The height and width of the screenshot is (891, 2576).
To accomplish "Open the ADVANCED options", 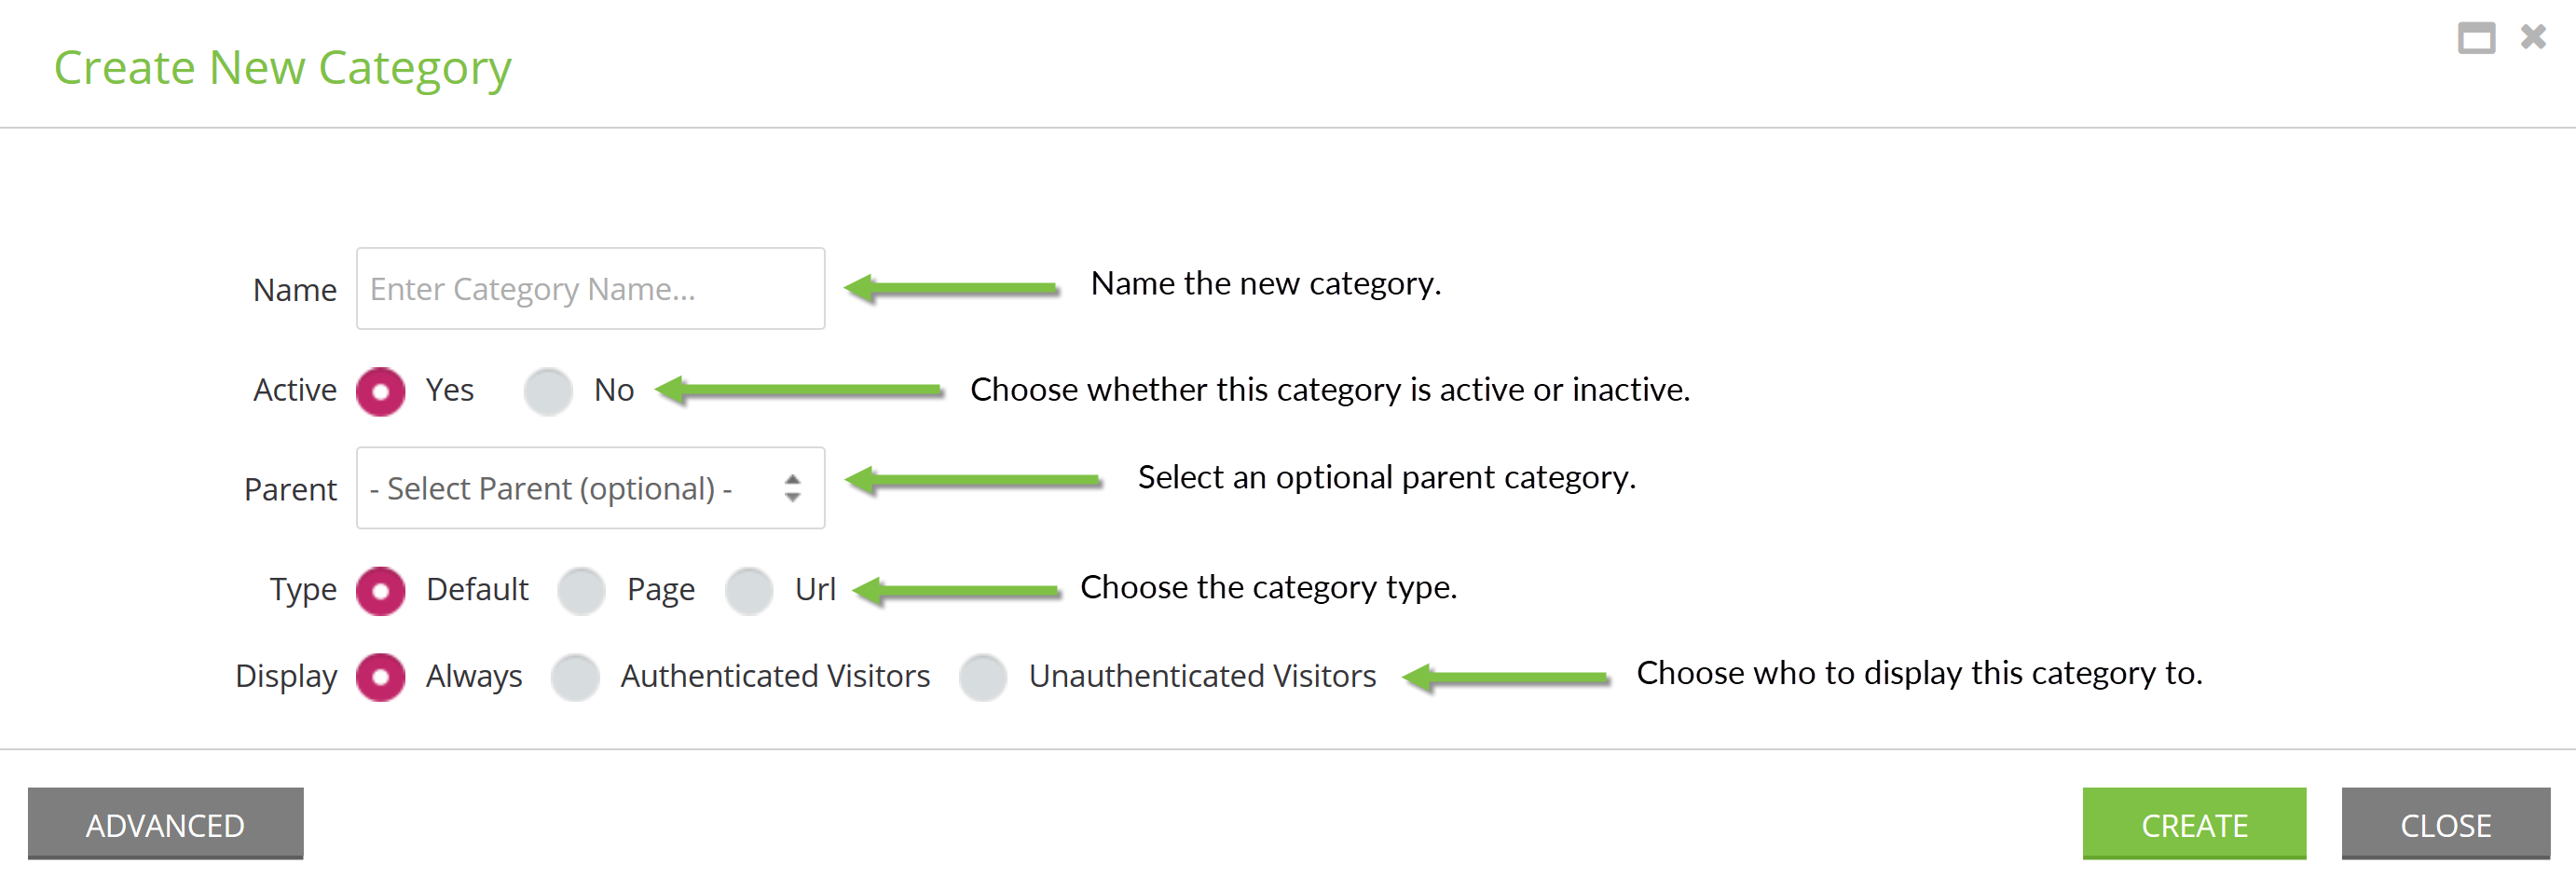I will pos(166,823).
